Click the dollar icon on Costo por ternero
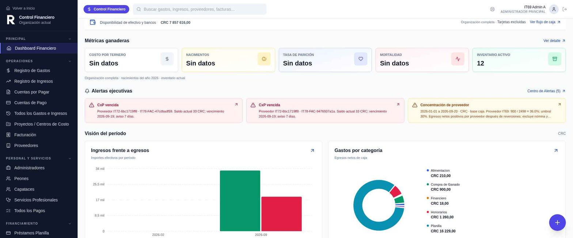Viewport: 573px width, 238px height. 167,59
